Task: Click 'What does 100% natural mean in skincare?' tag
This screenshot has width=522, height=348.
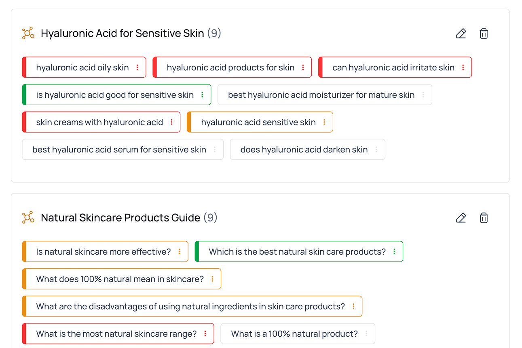Action: (x=120, y=279)
